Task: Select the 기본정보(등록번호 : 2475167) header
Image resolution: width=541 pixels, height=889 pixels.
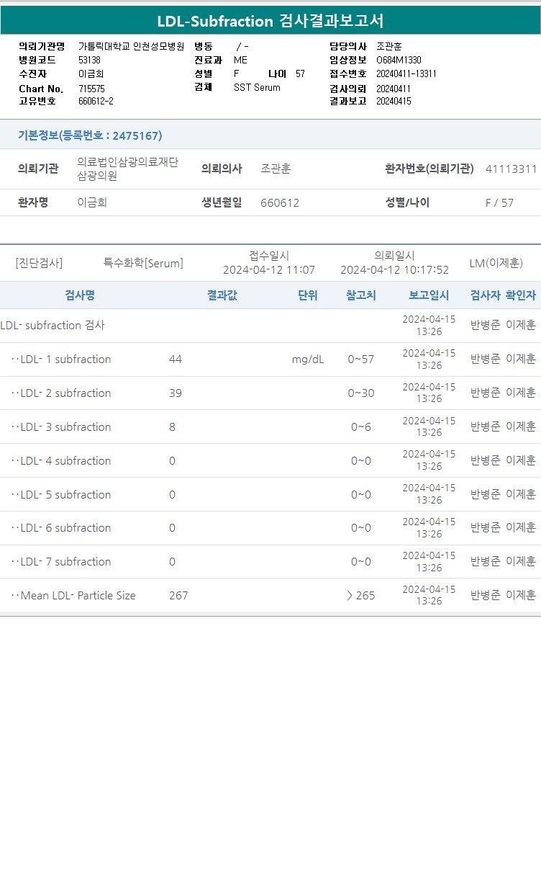Action: (90, 135)
